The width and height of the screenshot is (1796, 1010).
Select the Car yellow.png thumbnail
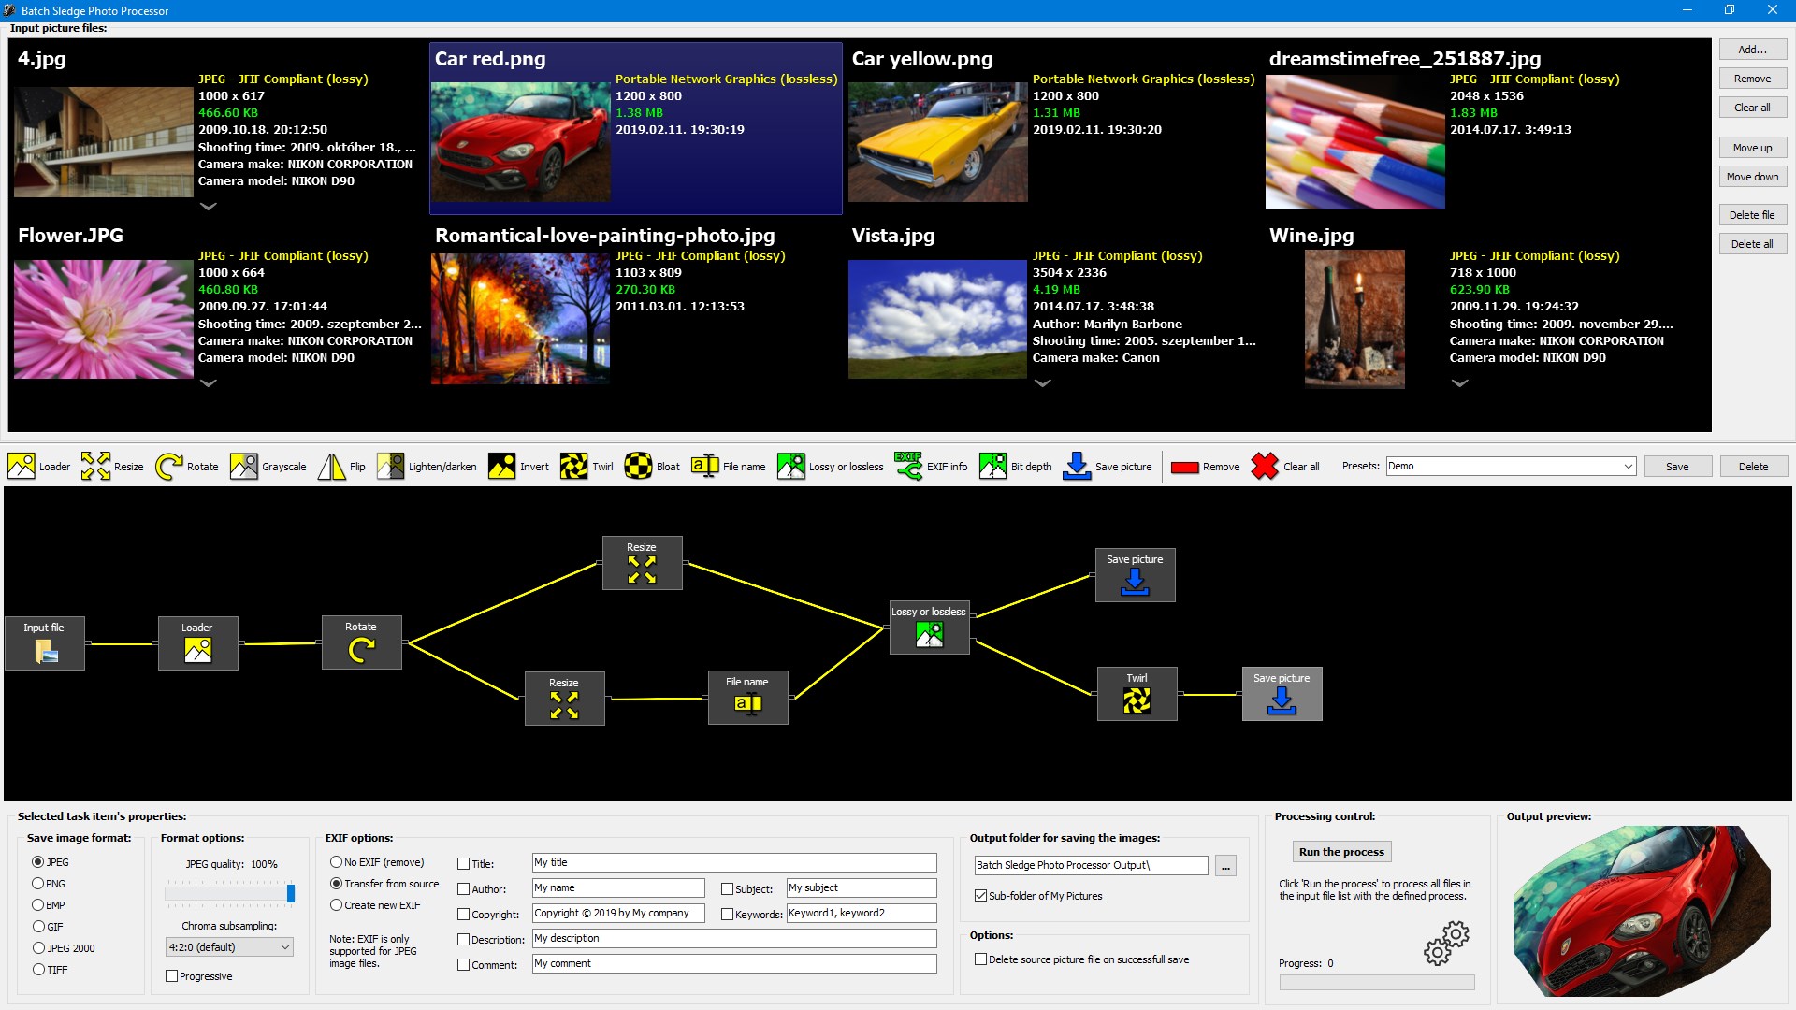[x=937, y=141]
